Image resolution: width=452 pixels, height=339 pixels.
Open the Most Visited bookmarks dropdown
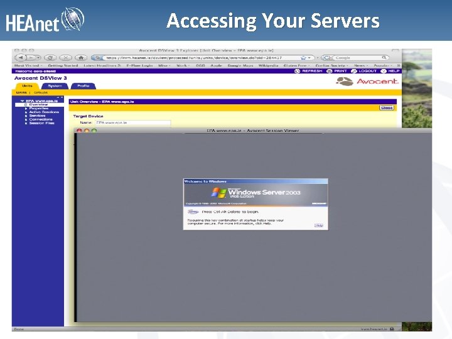pyautogui.click(x=28, y=66)
